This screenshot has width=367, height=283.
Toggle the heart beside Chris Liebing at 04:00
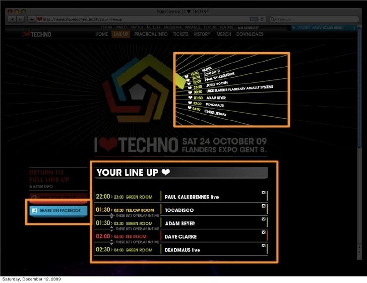point(190,108)
